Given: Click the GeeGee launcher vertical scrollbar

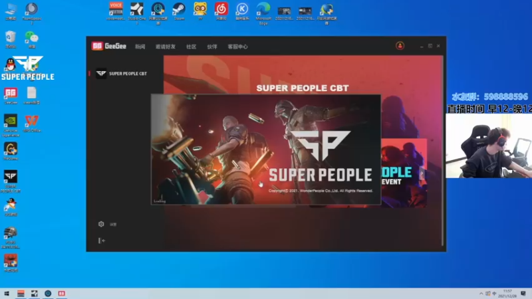Looking at the screenshot, I should pyautogui.click(x=442, y=151).
